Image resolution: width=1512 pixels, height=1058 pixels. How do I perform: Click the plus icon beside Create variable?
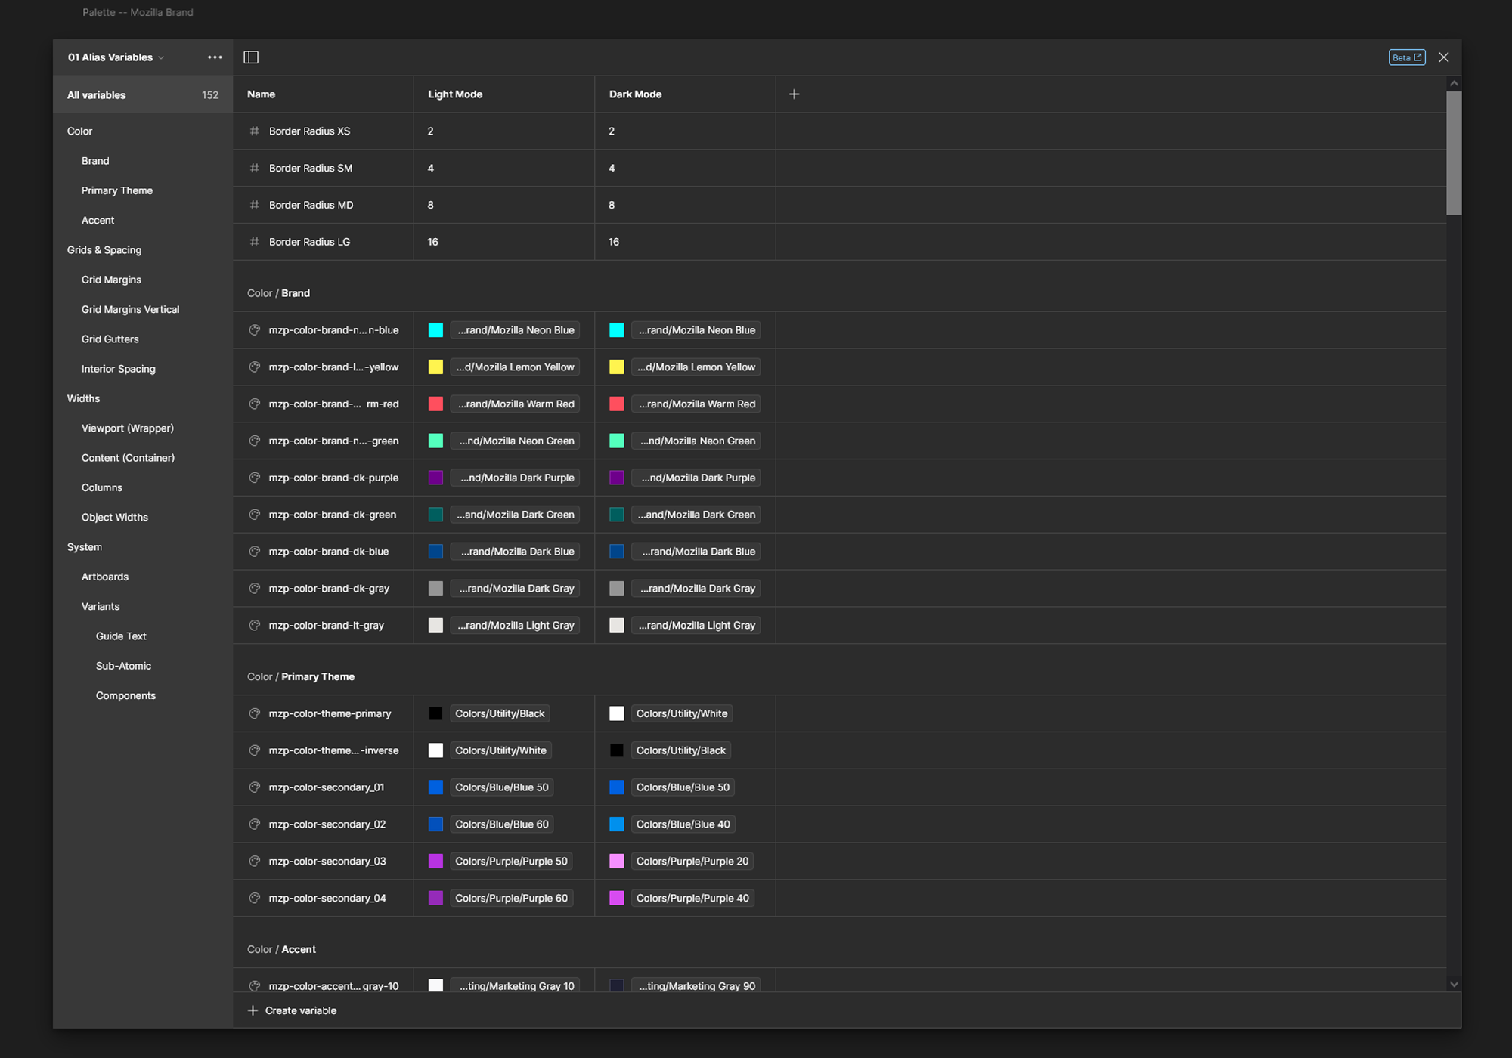[253, 1011]
